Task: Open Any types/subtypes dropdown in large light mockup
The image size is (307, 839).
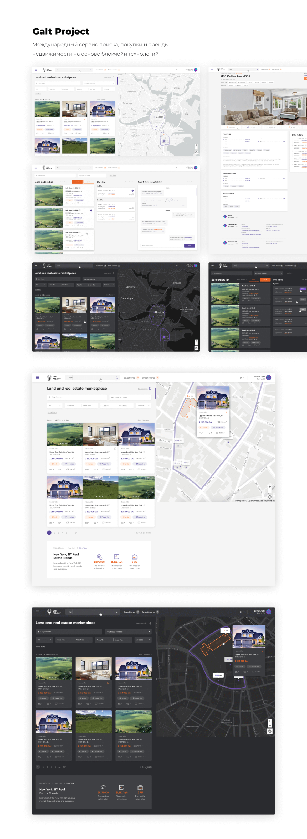Action: [x=130, y=397]
